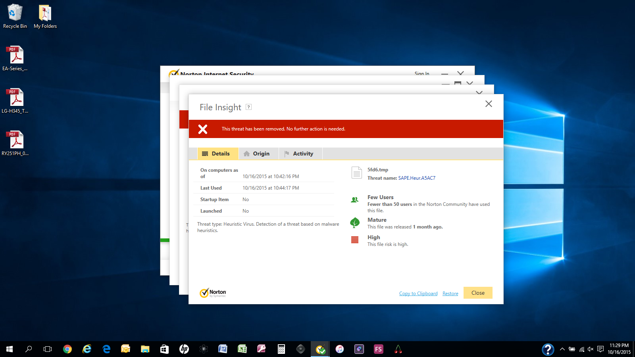
Task: Click the 5fd6.tmp file document icon
Action: tap(356, 173)
